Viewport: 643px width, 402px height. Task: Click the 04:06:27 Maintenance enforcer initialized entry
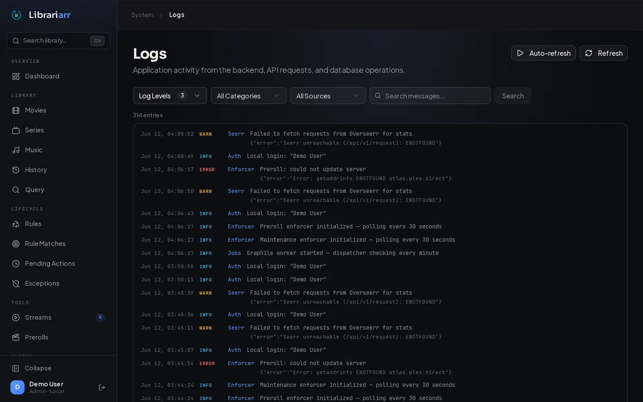click(380, 240)
